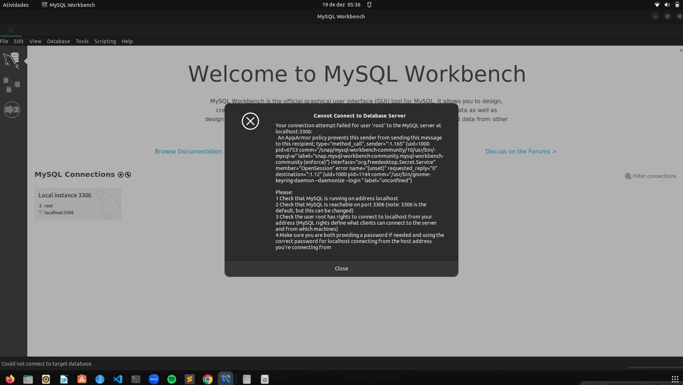Open the Wi-Fi network indicator
The image size is (683, 385).
pos(657,5)
